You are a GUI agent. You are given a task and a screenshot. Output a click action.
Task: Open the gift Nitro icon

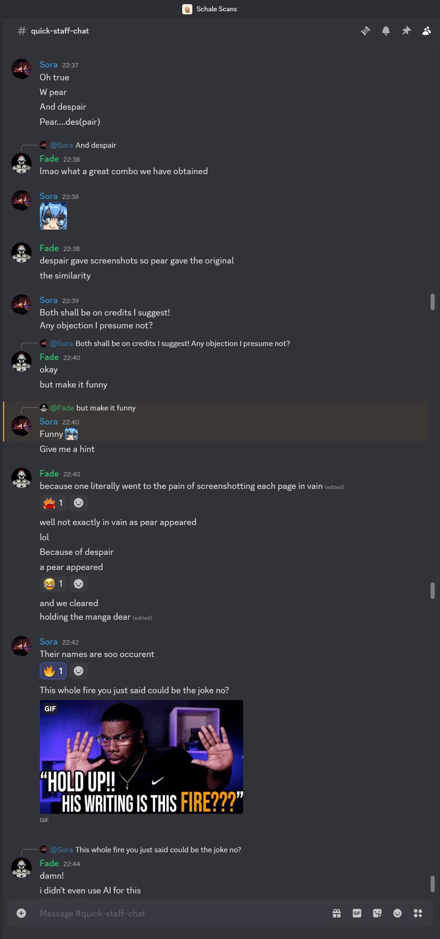(x=336, y=913)
